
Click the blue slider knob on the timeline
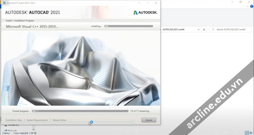91,122
